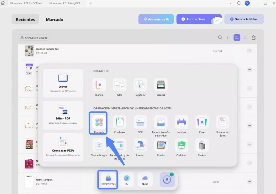Screen dimensions: 276x194
Task: Switch to the Marcado tab
Action: [54, 19]
